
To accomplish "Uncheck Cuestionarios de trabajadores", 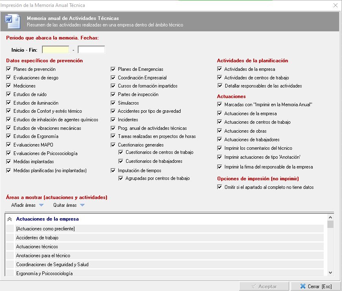I will [121, 161].
